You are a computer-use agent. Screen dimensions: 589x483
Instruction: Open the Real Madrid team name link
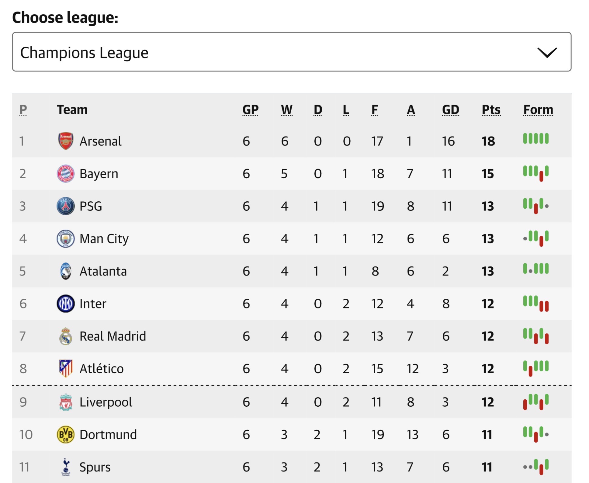(113, 336)
